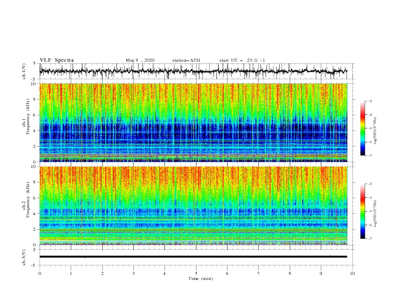
Task: Click the time axis tick label "10"
Action: [352, 273]
